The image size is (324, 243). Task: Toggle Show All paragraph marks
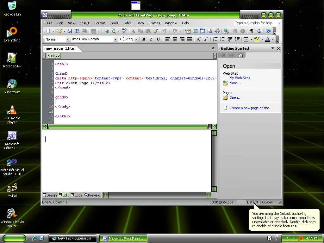tap(252, 31)
